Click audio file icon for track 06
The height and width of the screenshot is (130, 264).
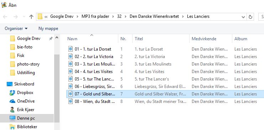[x=71, y=87]
